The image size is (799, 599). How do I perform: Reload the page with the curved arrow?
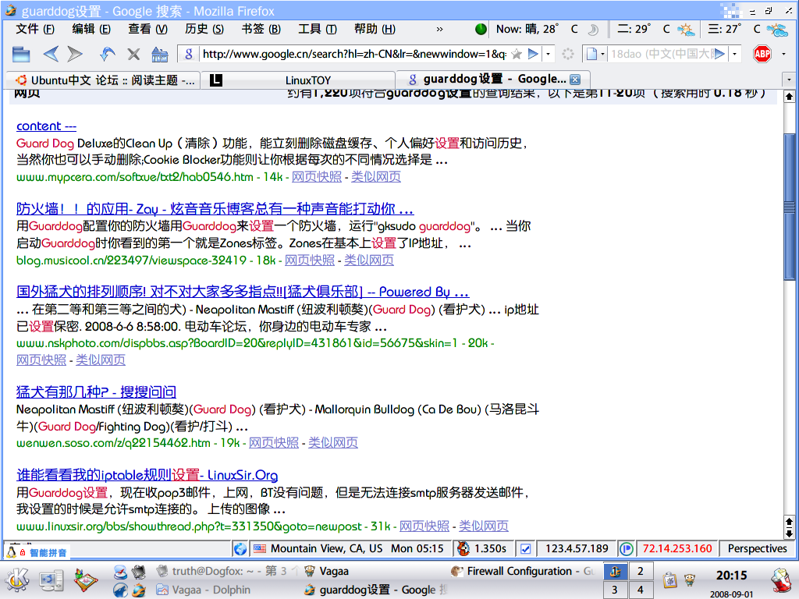(x=107, y=54)
